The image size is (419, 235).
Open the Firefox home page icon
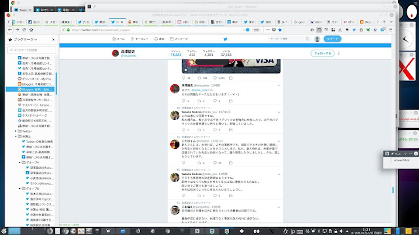pyautogui.click(x=31, y=30)
